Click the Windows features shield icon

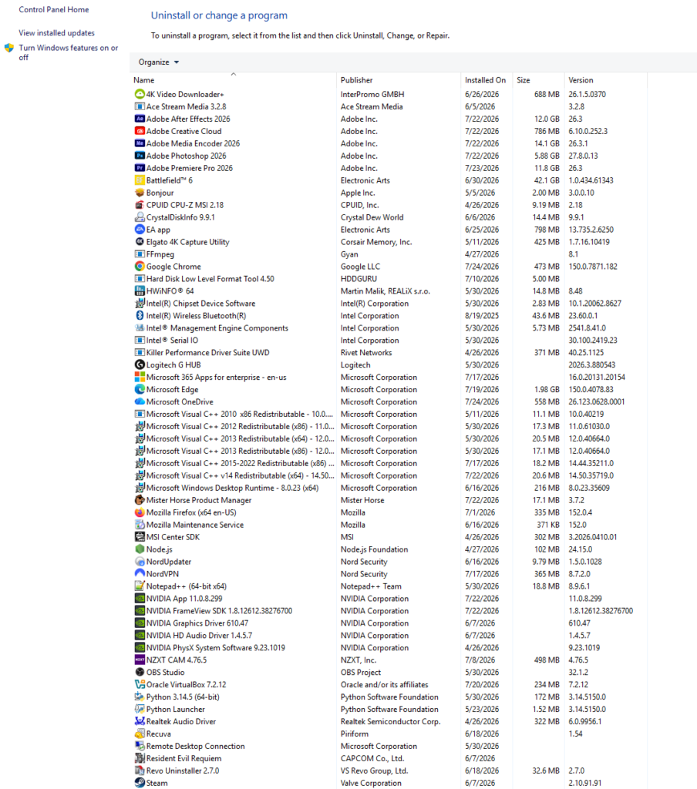point(9,49)
